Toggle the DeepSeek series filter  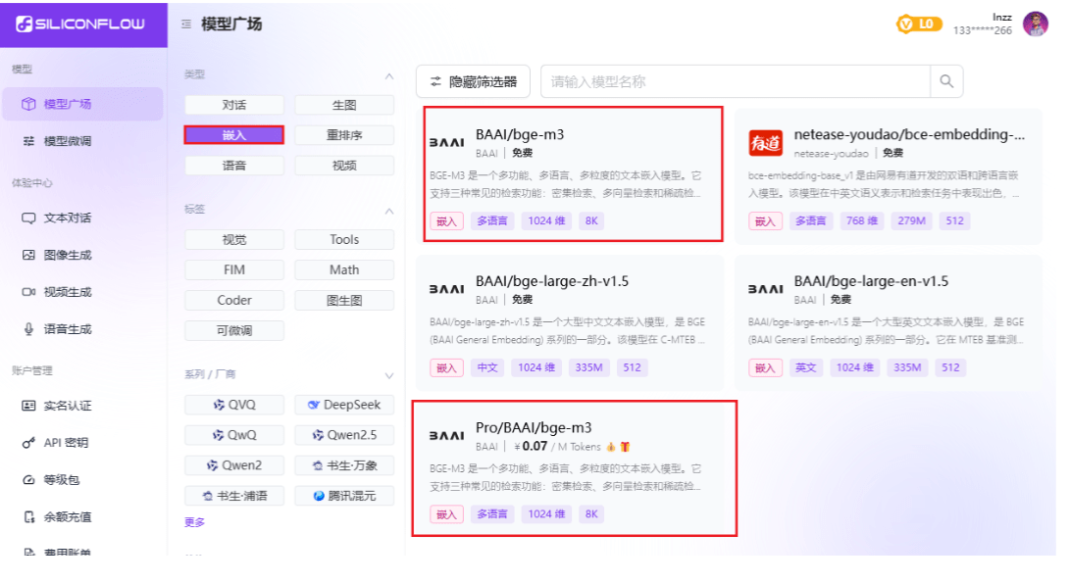point(343,405)
